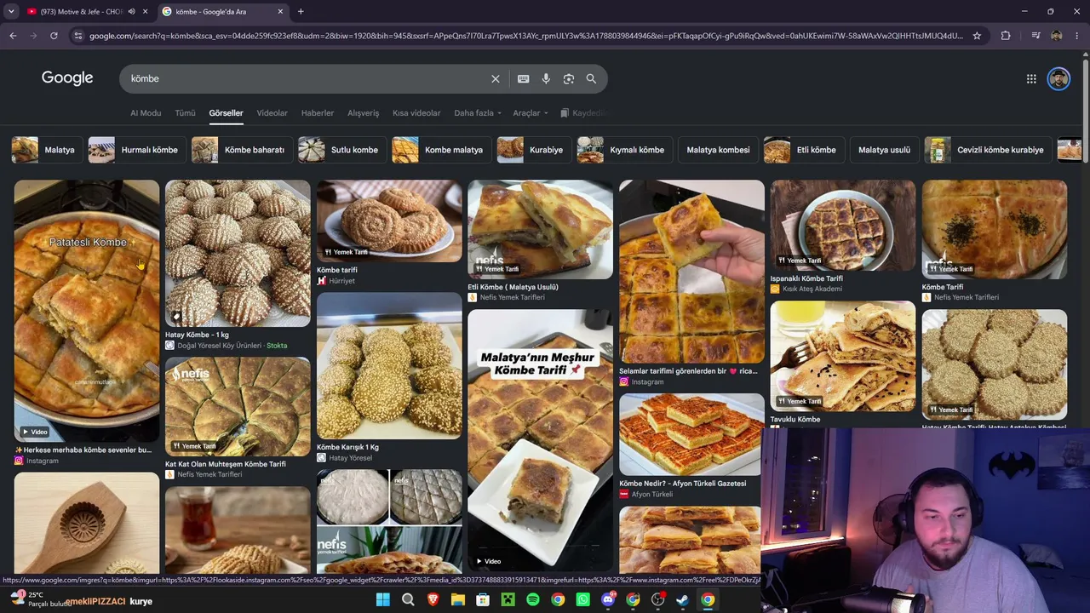Open Chrome's three-dot menu
The height and width of the screenshot is (613, 1090).
(x=1077, y=36)
